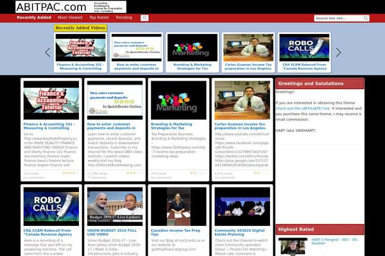This screenshot has width=385, height=256.
Task: Open carousel link Branding & Marketing Strategies for Tax
Action: coord(193,67)
